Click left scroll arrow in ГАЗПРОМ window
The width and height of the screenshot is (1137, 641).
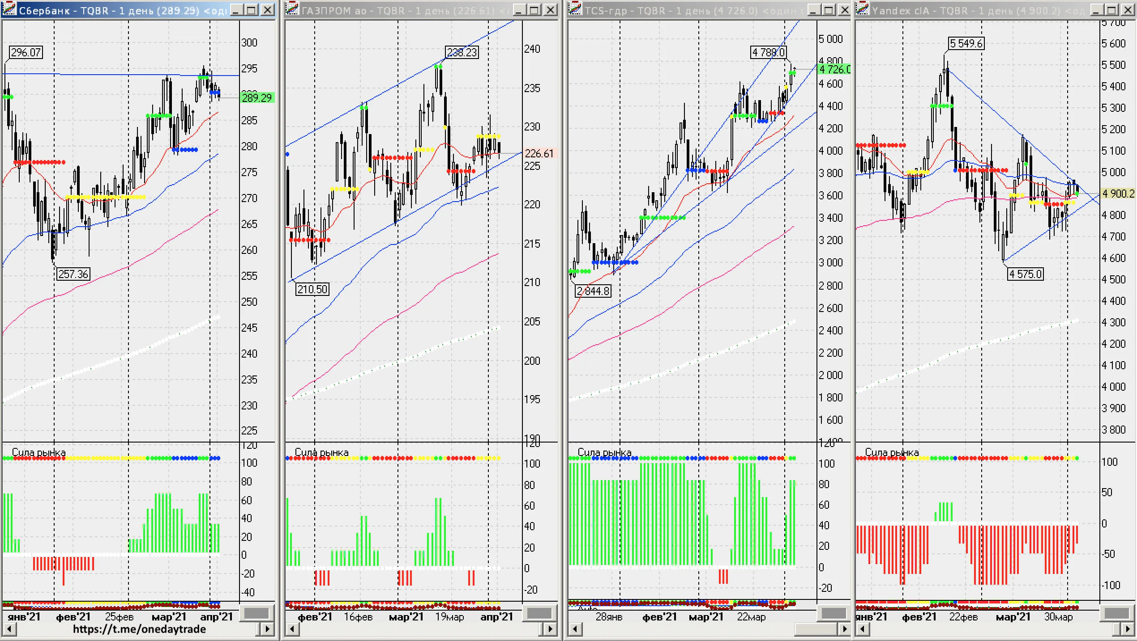[x=292, y=629]
